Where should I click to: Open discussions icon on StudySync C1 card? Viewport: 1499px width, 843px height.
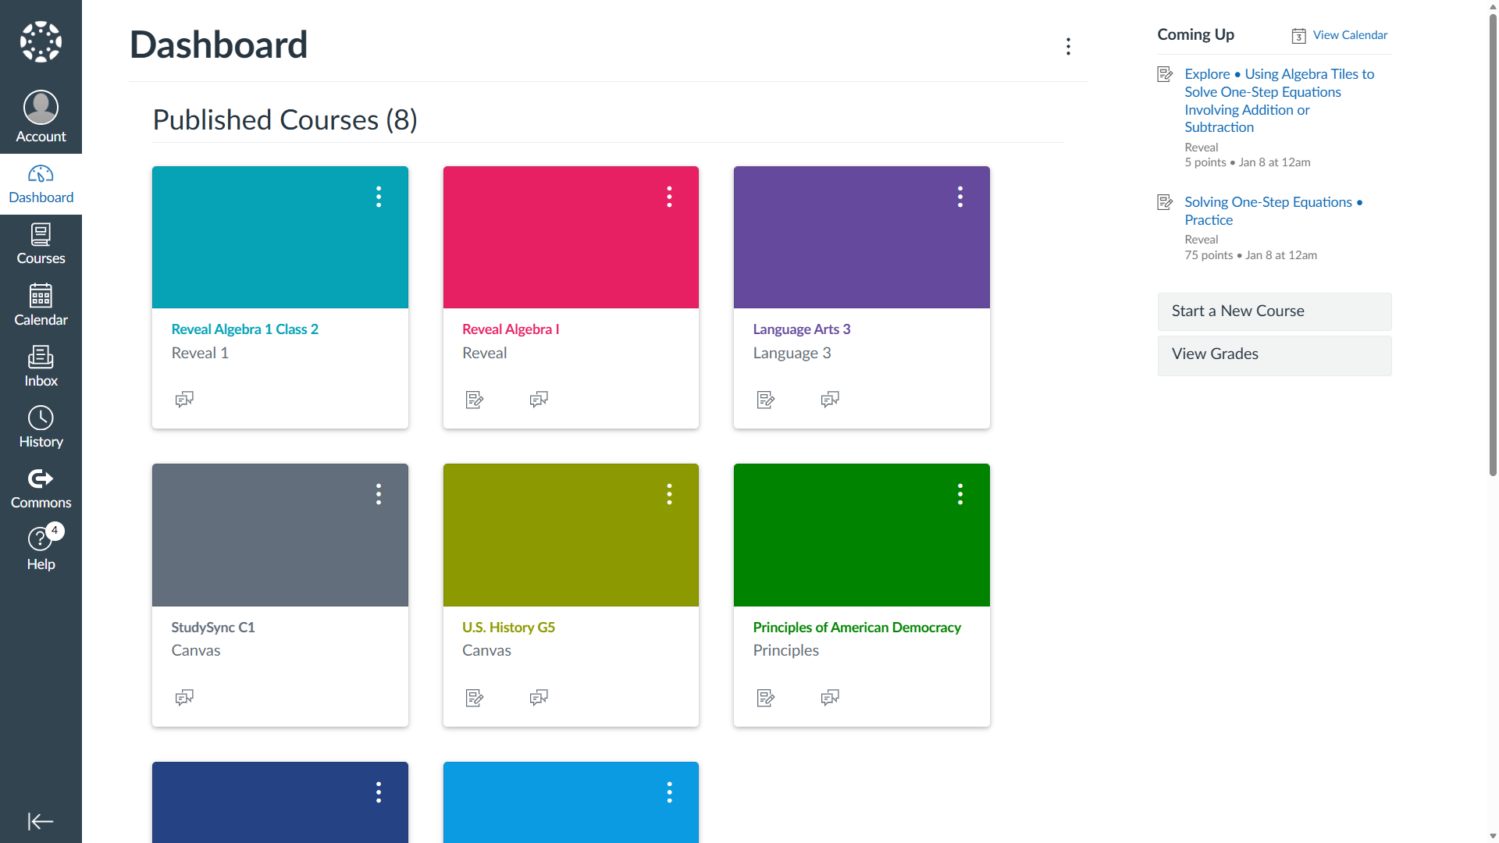tap(184, 697)
